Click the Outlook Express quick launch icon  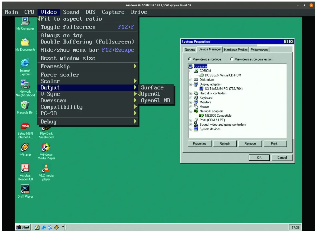50,227
